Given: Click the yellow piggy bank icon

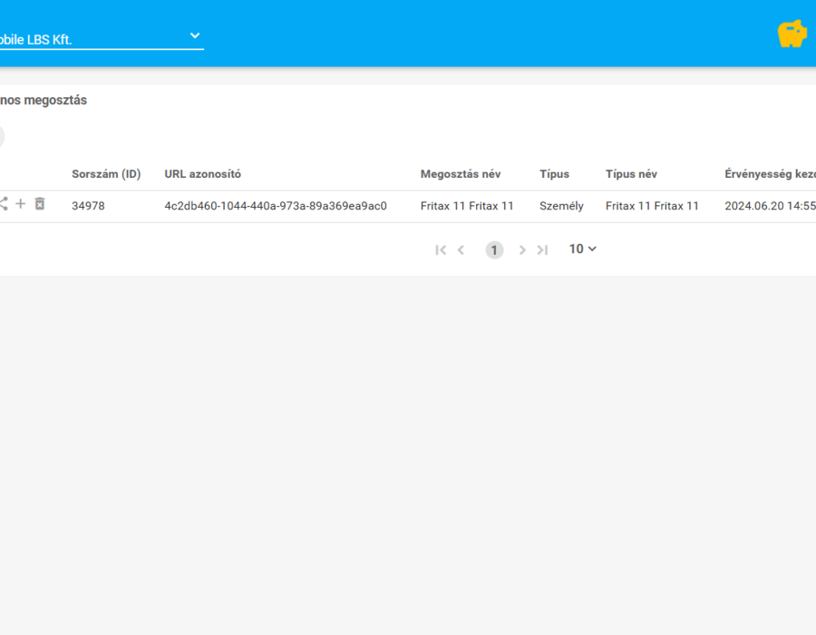Looking at the screenshot, I should pos(792,34).
